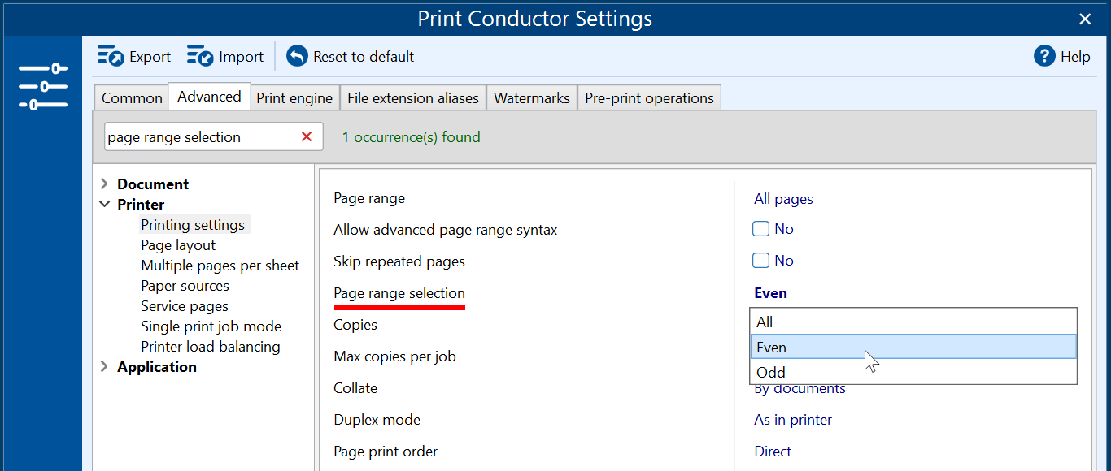Screen dimensions: 1111x471
Task: Toggle Allow advanced page range syntax checkbox
Action: 760,229
